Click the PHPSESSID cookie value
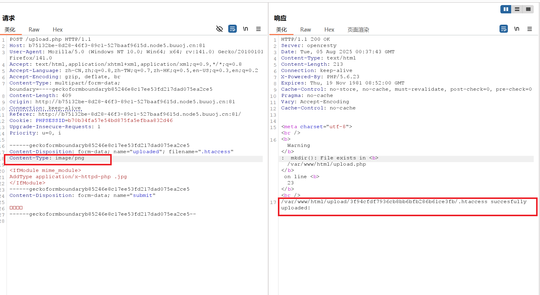 120,120
